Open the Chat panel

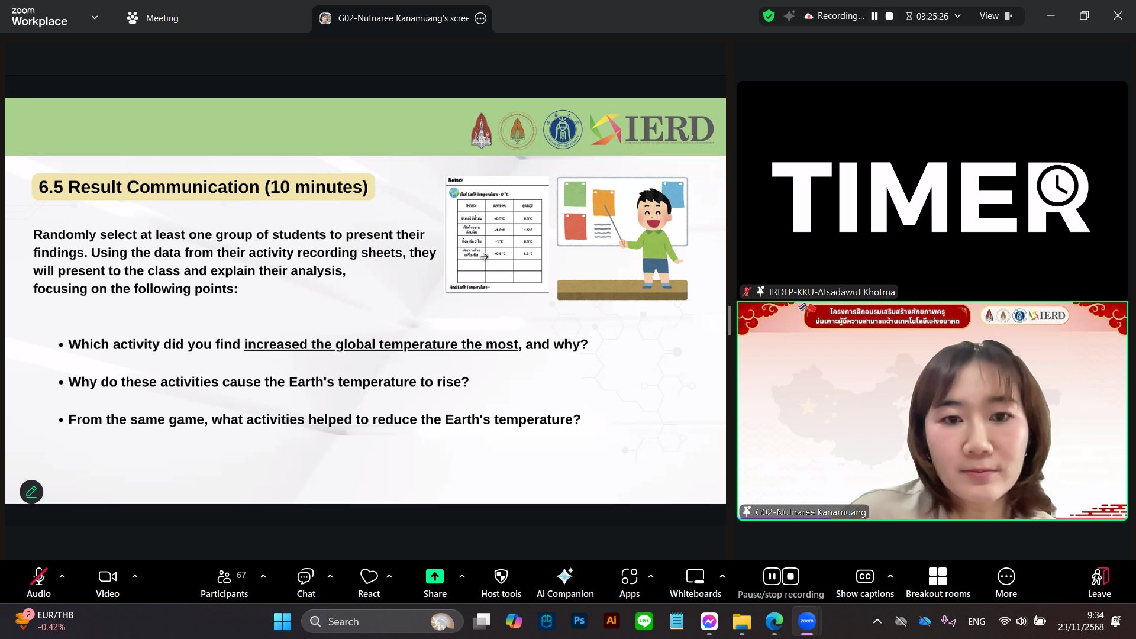pos(305,583)
